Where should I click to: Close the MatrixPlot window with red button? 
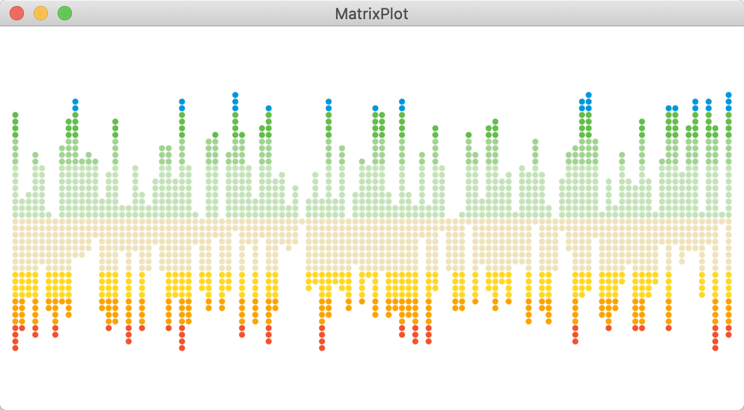click(x=17, y=13)
